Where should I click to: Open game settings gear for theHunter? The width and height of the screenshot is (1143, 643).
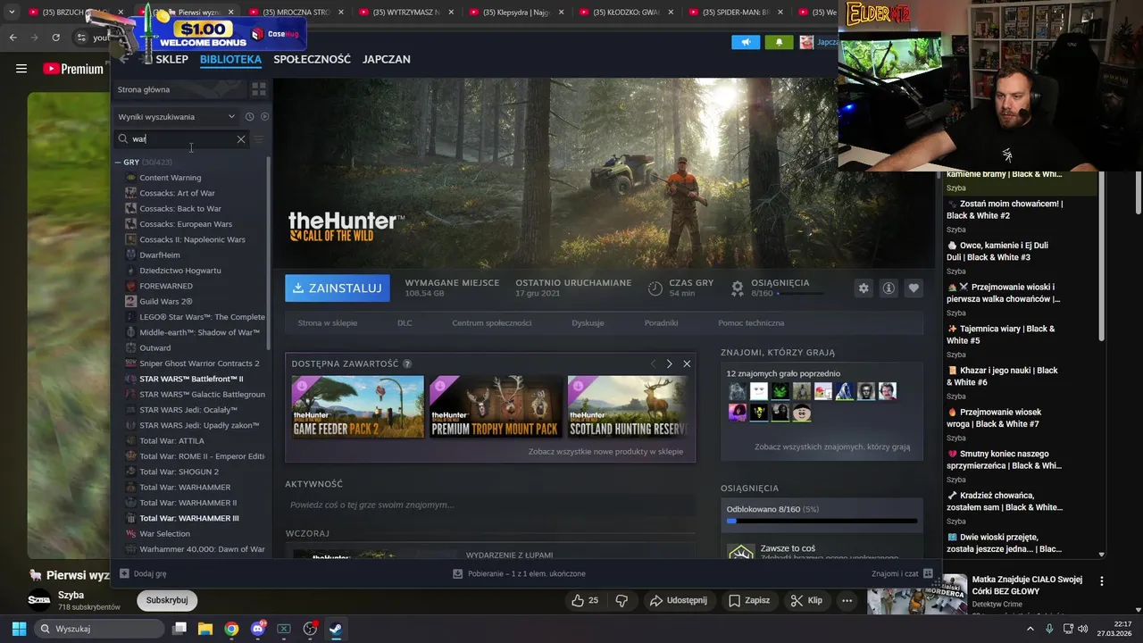[864, 288]
